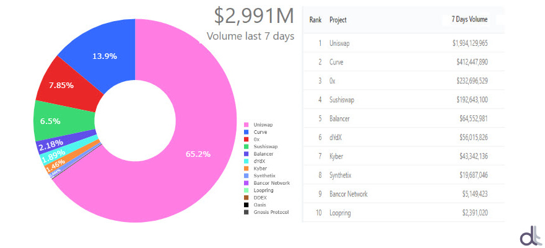Open the 0x project in table

(x=333, y=81)
